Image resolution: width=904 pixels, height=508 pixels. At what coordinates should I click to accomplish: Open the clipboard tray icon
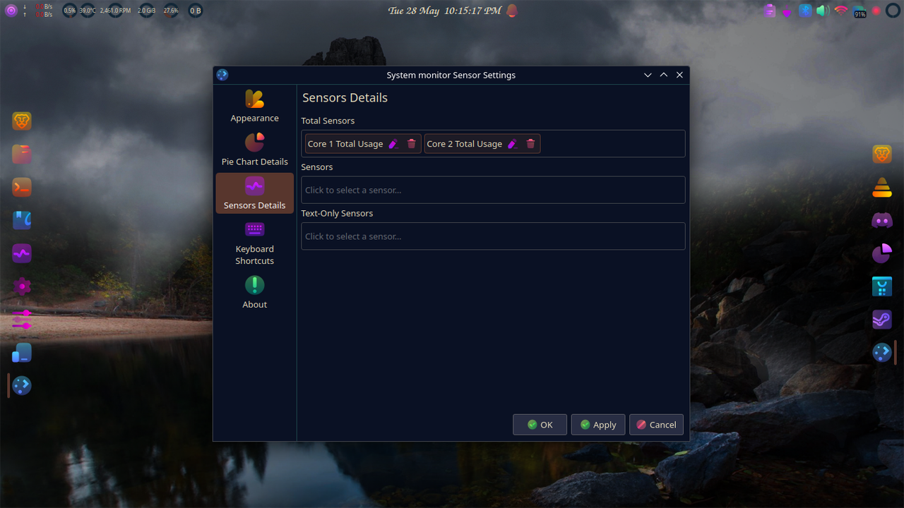(x=770, y=11)
